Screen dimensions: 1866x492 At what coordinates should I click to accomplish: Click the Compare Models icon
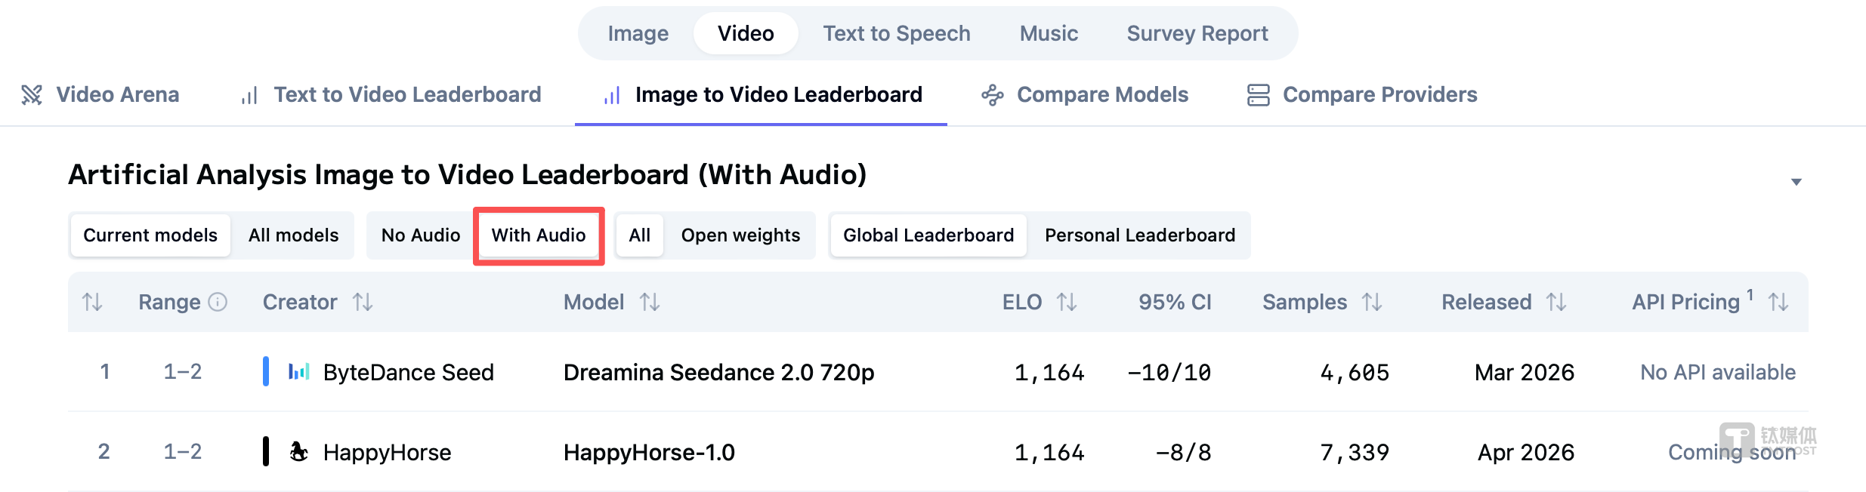[x=992, y=95]
